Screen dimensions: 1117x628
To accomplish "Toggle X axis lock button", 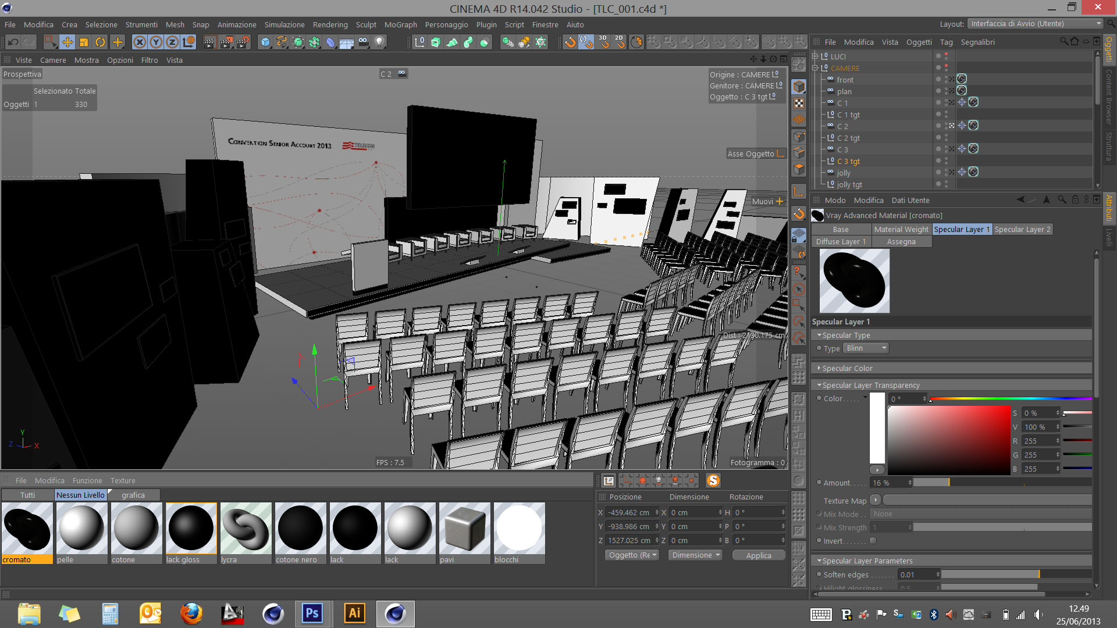I will coord(139,42).
